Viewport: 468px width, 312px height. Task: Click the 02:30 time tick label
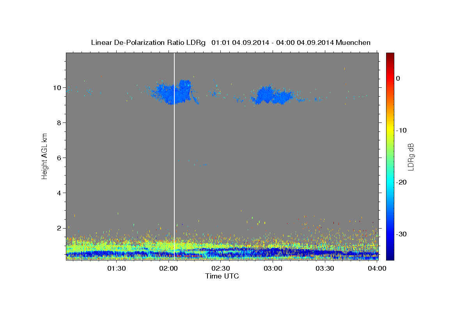[x=221, y=268]
